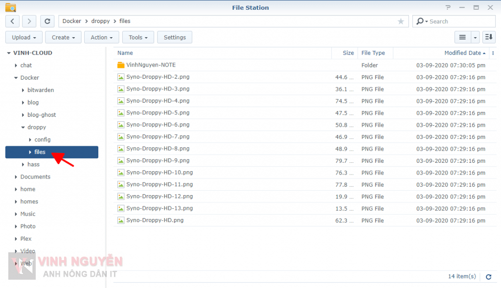Expand the bitwarden folder in tree
Viewport: 501px width, 288px height.
(23, 90)
